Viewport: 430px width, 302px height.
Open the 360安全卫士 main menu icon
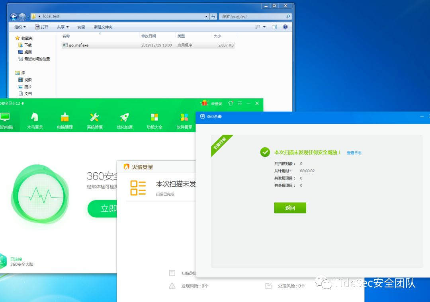(x=240, y=103)
